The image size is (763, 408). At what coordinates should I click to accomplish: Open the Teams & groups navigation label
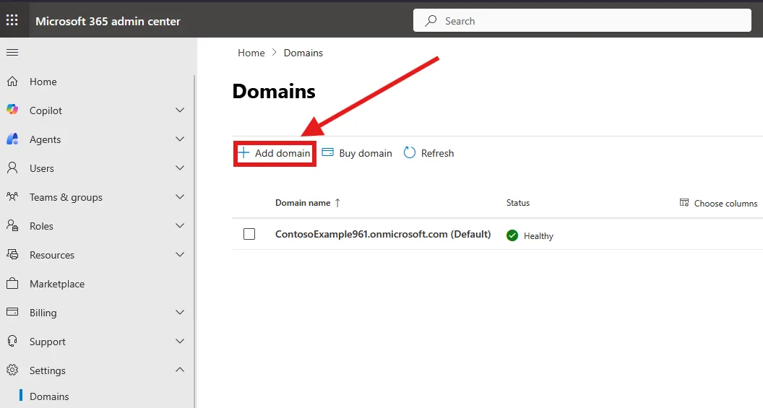coord(66,197)
